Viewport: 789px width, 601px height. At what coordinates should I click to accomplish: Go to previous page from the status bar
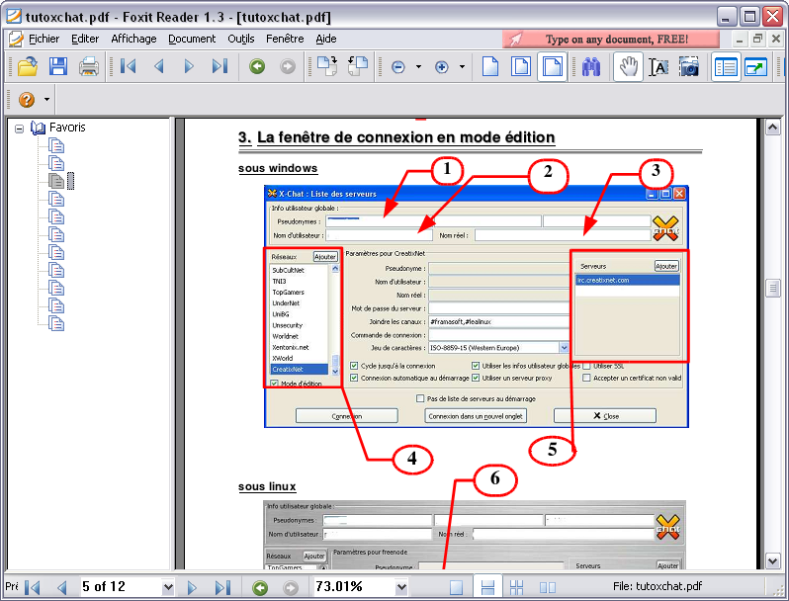coord(62,587)
